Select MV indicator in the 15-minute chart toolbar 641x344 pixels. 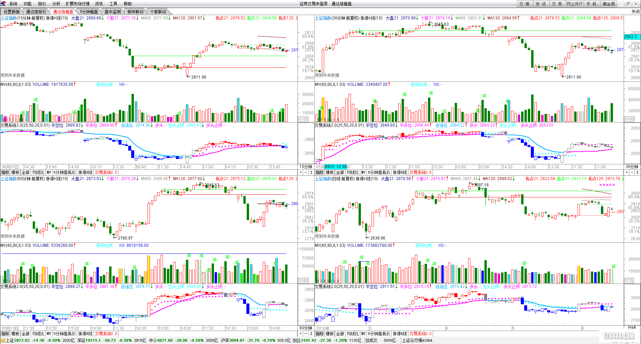49,172
